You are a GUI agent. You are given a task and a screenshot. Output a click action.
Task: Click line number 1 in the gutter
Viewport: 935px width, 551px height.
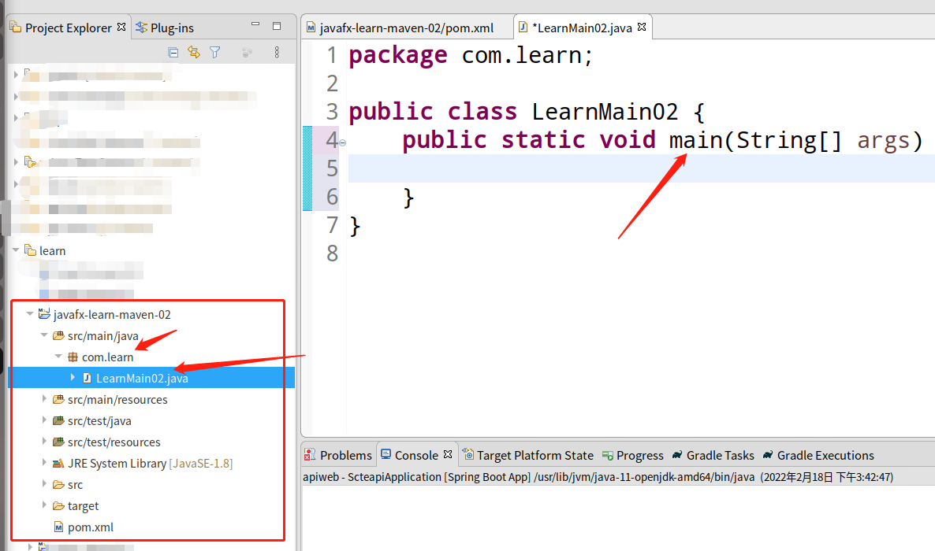pos(332,55)
